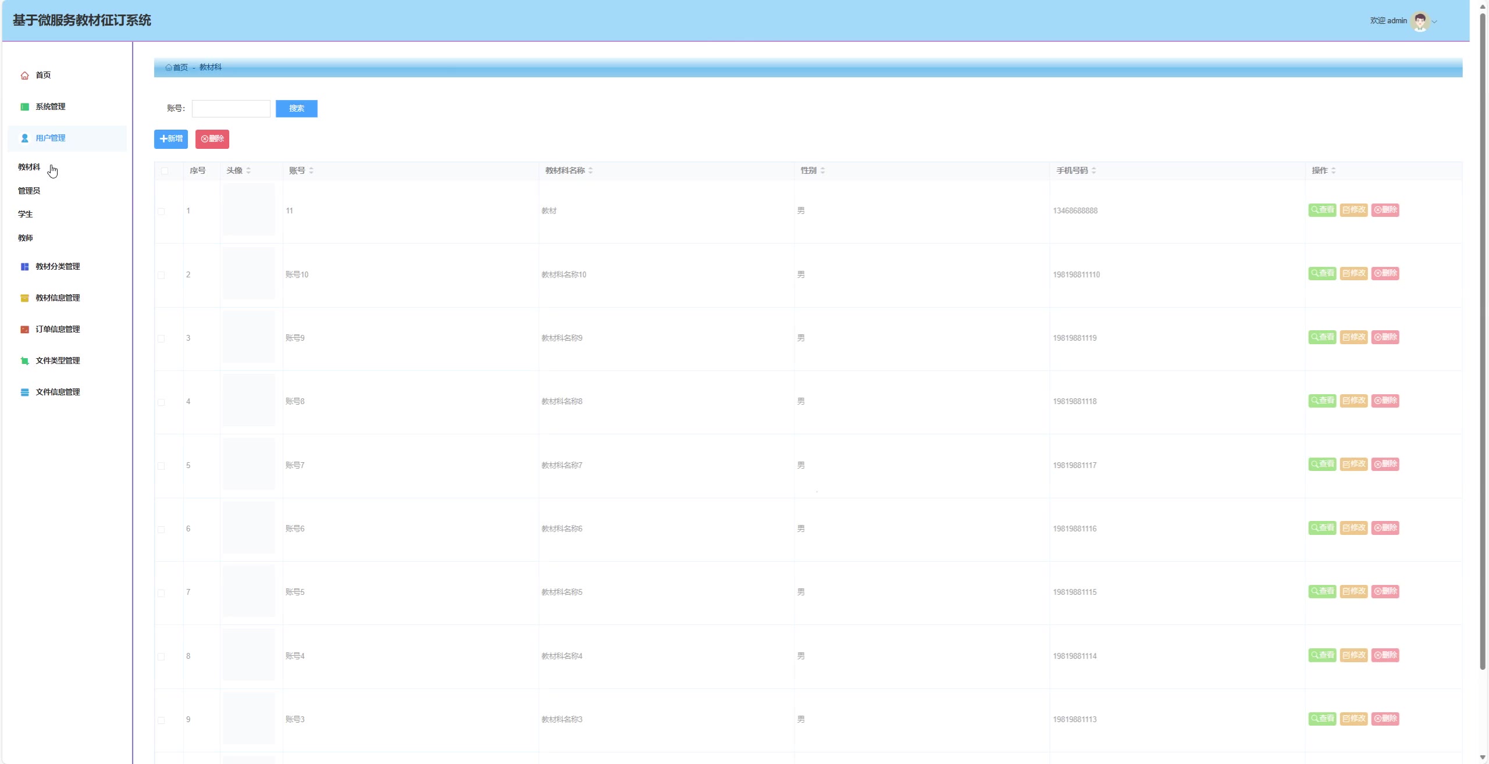Toggle the select-all checkbox in the table header
The image size is (1489, 764).
click(165, 171)
